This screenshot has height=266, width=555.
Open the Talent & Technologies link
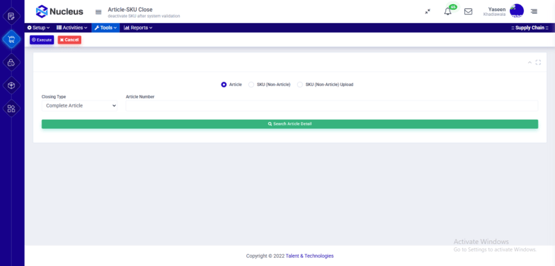pyautogui.click(x=309, y=256)
